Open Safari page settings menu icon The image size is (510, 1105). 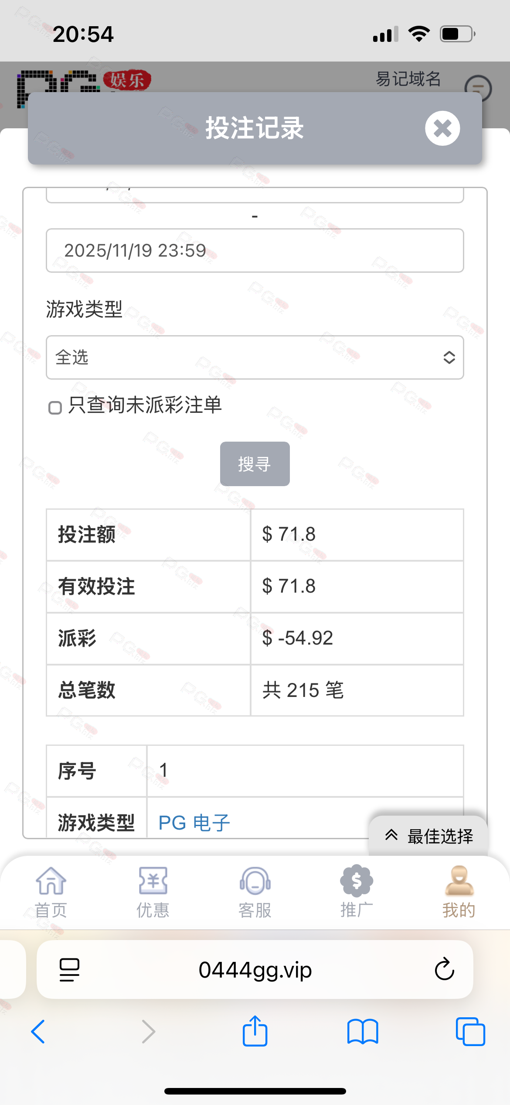point(69,970)
